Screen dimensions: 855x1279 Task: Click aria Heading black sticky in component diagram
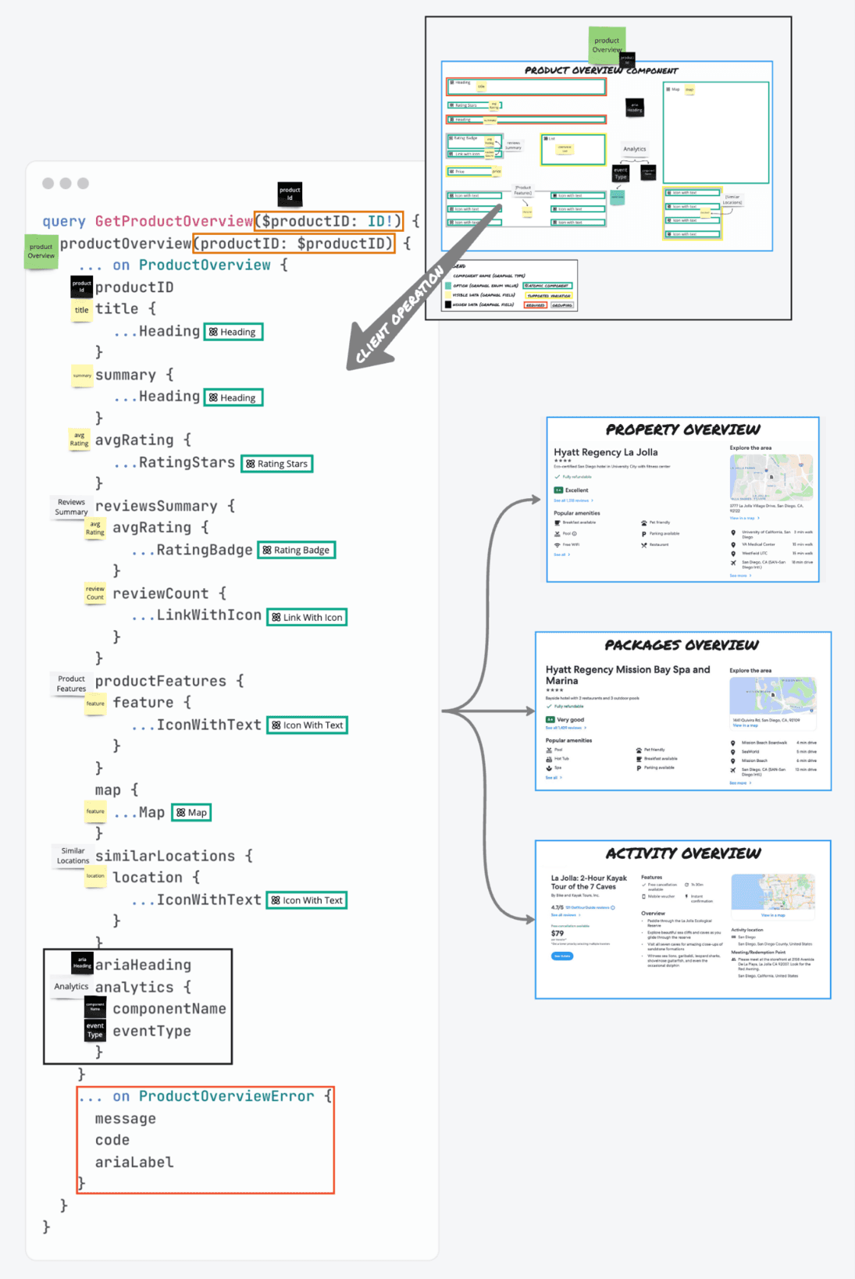[x=635, y=107]
